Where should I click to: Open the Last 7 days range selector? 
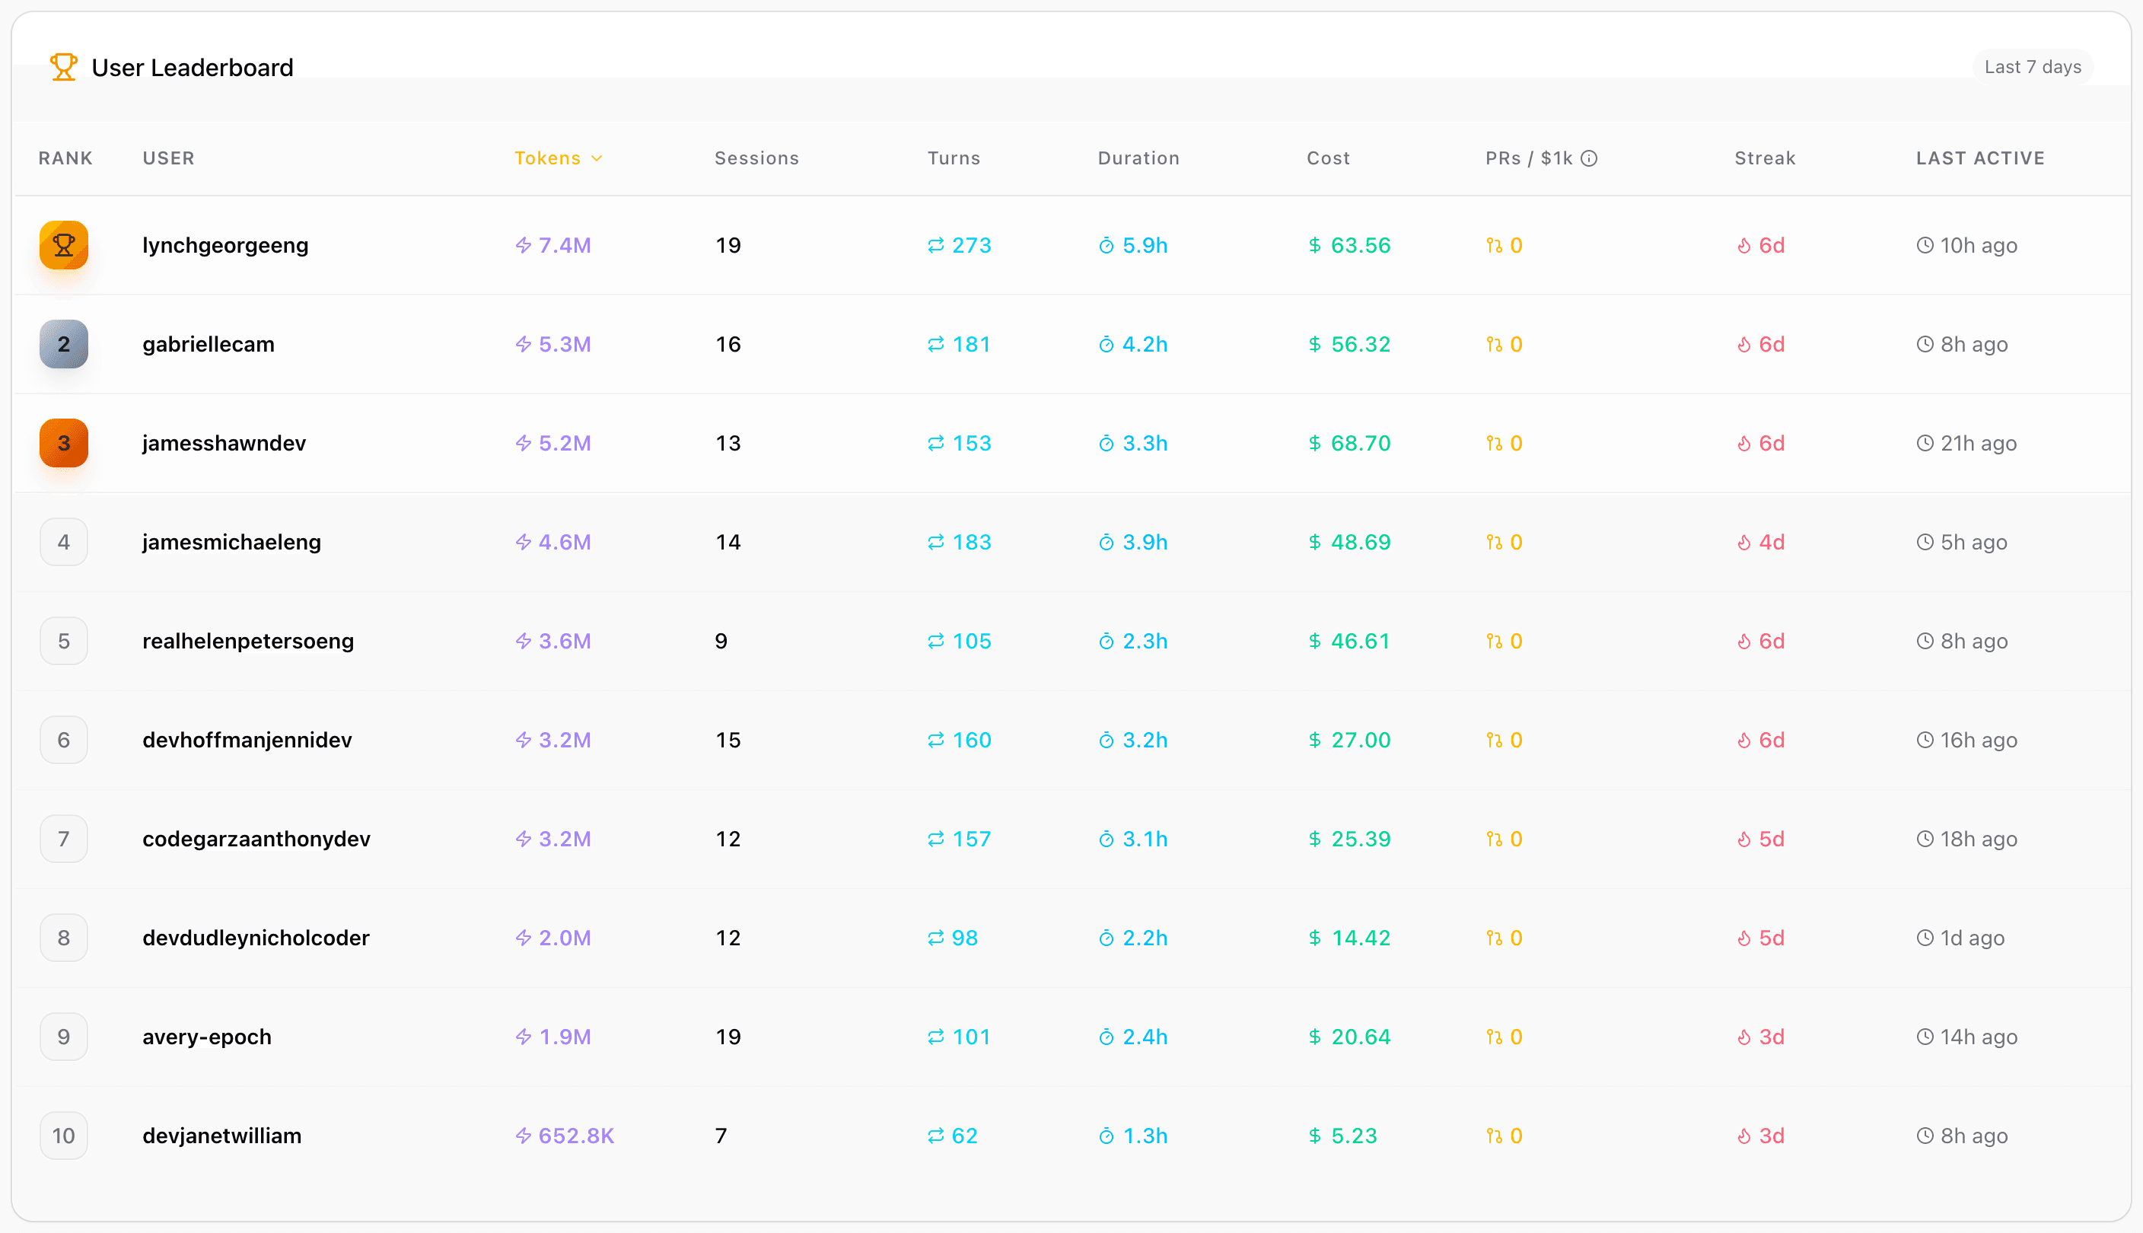pos(2032,67)
